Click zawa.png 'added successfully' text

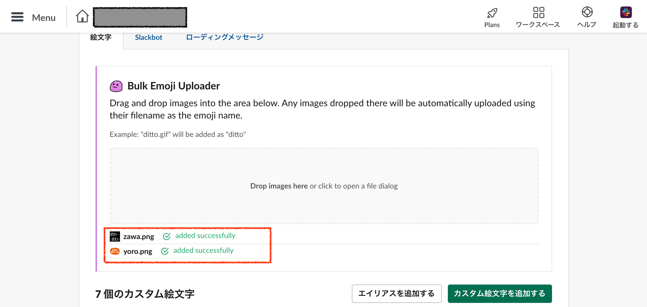[205, 235]
